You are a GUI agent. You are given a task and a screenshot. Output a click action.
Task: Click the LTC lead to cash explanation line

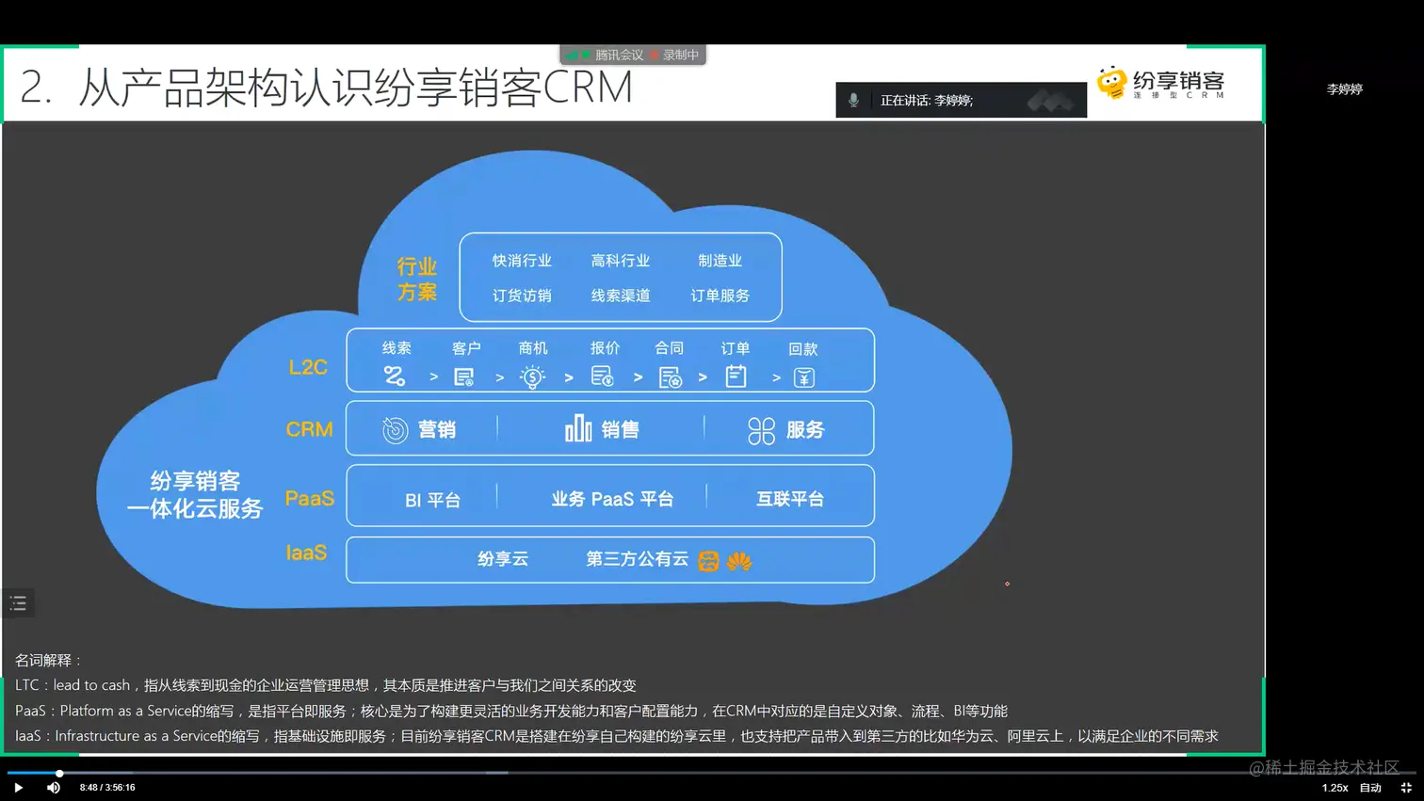pos(326,685)
